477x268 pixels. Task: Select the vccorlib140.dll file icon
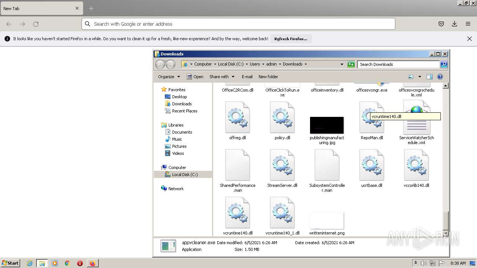pos(416,165)
